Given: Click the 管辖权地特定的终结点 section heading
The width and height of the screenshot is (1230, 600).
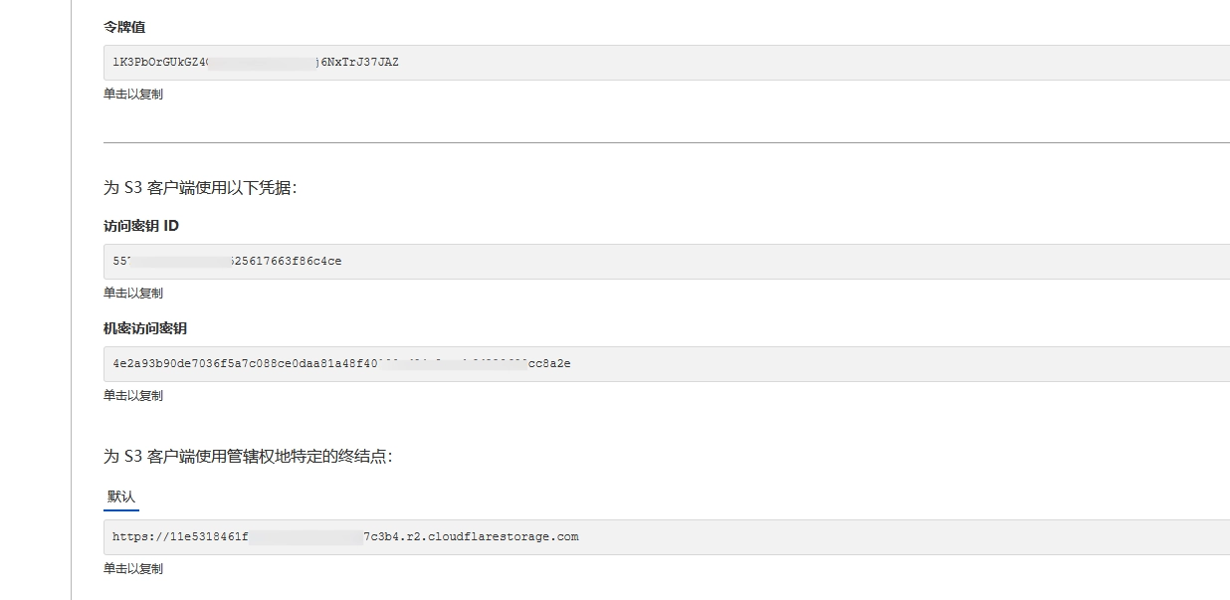Looking at the screenshot, I should (x=249, y=457).
